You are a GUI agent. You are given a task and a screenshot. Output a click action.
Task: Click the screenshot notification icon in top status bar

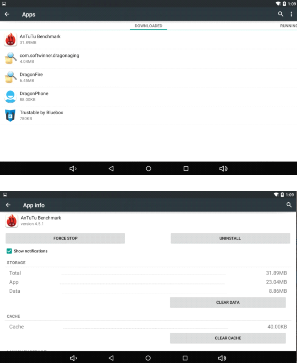(4, 4)
